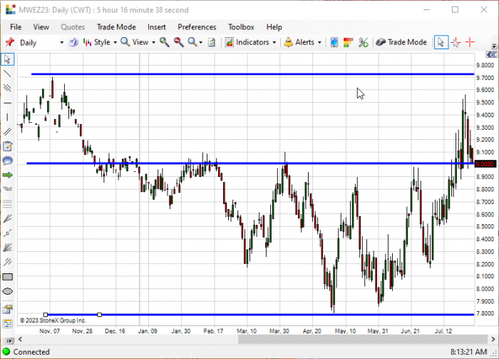Open the toolbar overflow arrow
The height and width of the screenshot is (359, 499).
[494, 46]
